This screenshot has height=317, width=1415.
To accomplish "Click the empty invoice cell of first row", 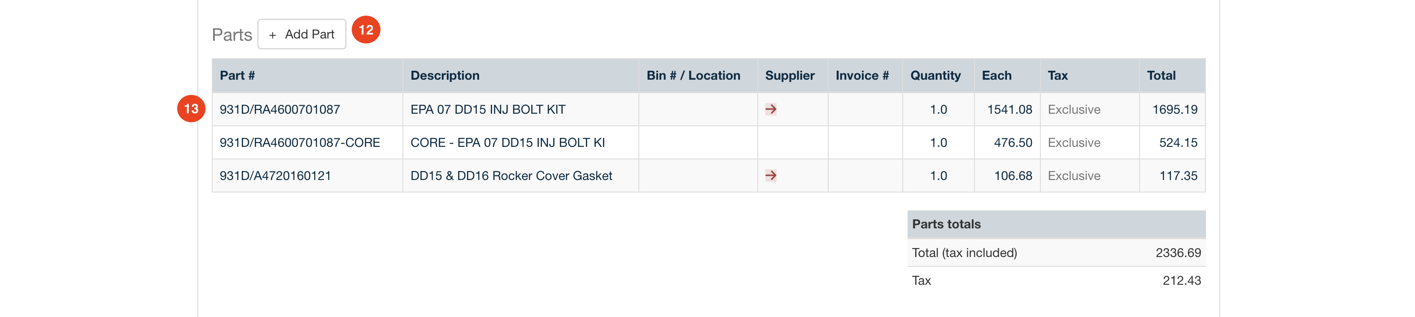I will pyautogui.click(x=865, y=110).
